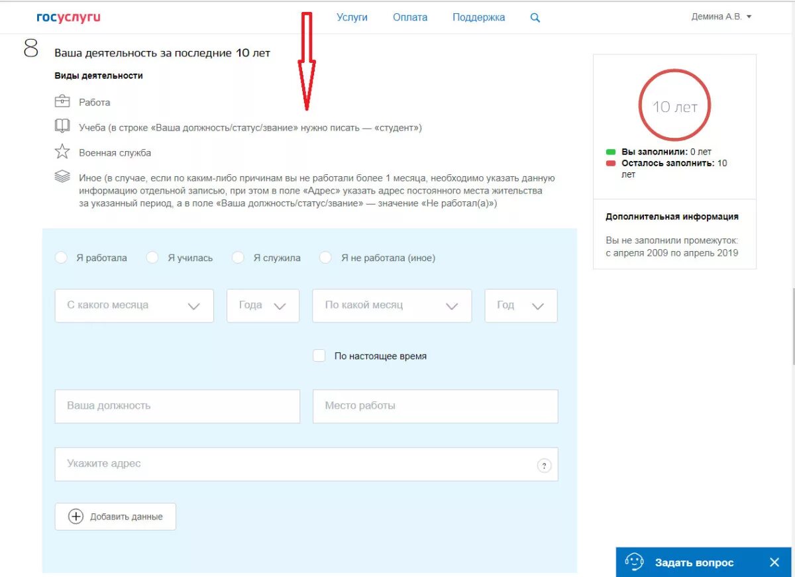This screenshot has height=577, width=795.
Task: Click the Ваша деятельность за последние 10 лет heading
Action: pos(162,53)
